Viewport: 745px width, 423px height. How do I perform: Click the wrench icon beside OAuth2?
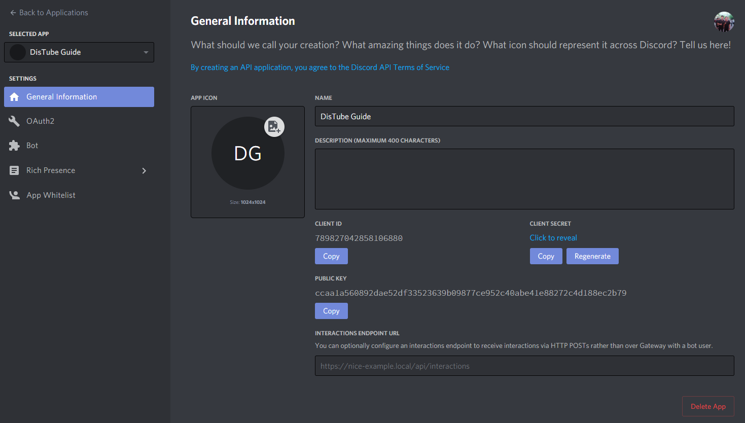click(14, 121)
